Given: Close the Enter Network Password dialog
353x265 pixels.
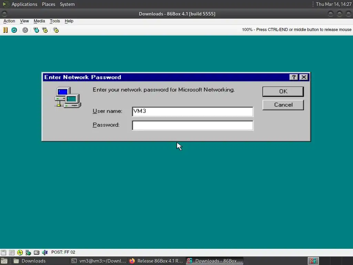Looking at the screenshot, I should [x=304, y=77].
